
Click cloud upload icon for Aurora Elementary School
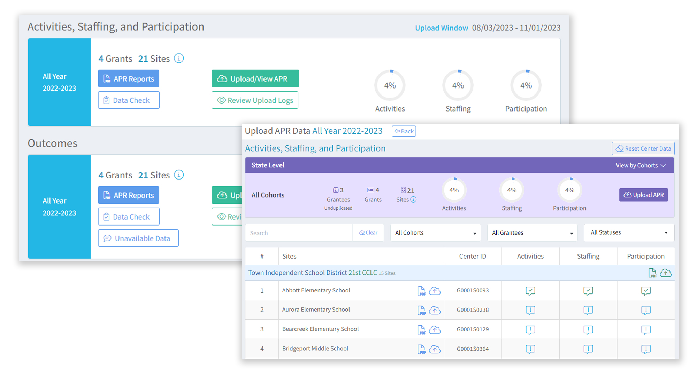pyautogui.click(x=435, y=310)
